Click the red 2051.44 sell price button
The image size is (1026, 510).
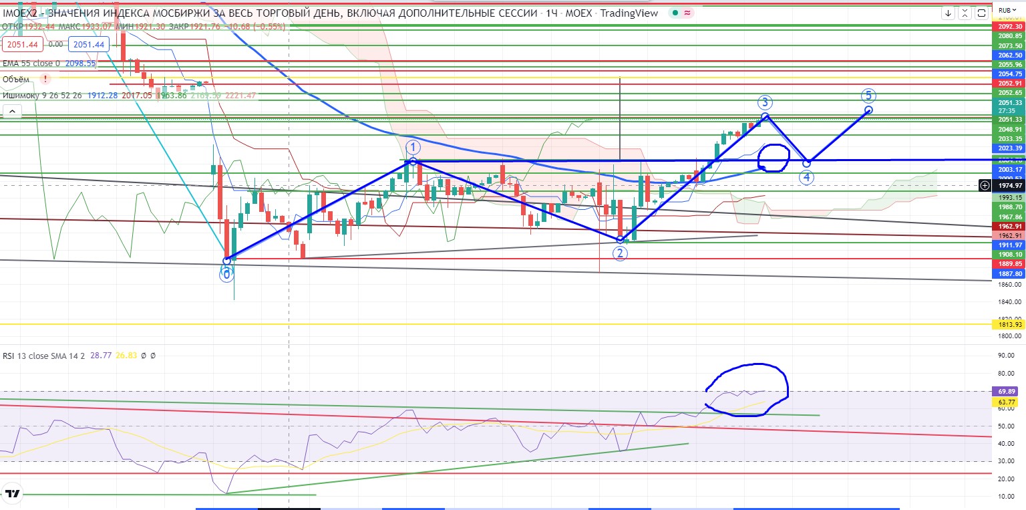pyautogui.click(x=24, y=44)
